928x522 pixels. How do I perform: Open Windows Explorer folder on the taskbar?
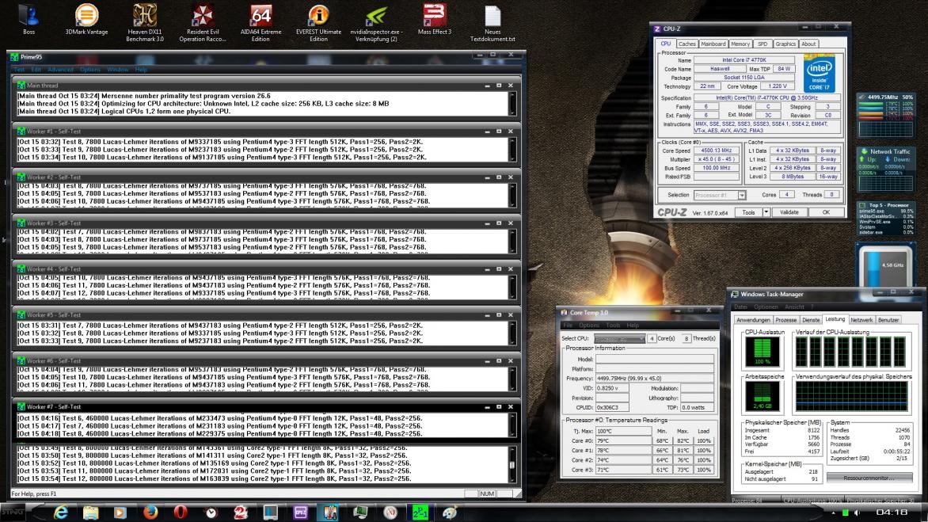[x=90, y=512]
